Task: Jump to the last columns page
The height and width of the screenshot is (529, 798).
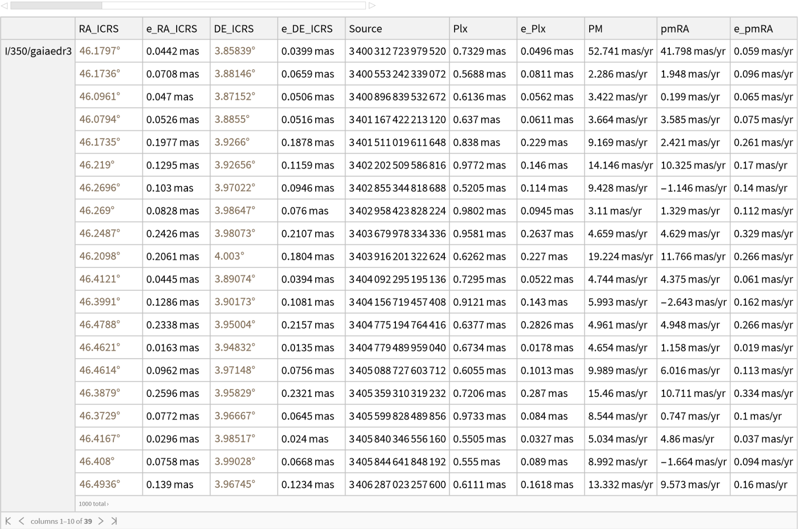Action: click(114, 521)
